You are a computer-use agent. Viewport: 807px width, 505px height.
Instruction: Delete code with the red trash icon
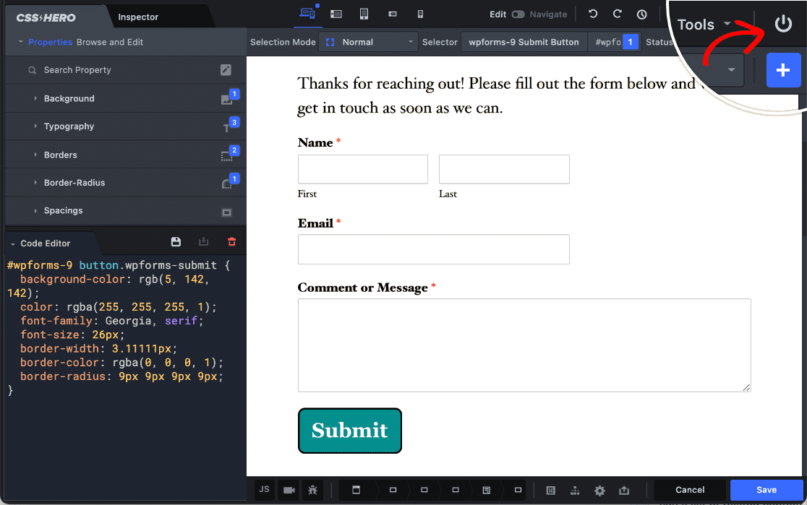231,242
